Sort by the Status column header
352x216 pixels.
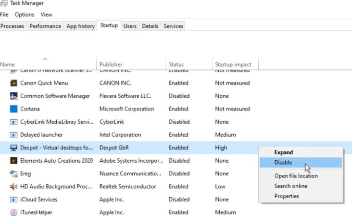point(176,64)
